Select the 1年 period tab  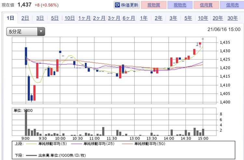(143, 18)
